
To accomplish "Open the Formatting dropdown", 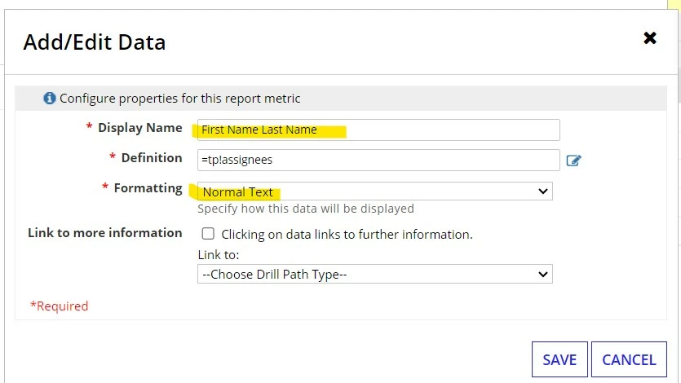I will (375, 191).
